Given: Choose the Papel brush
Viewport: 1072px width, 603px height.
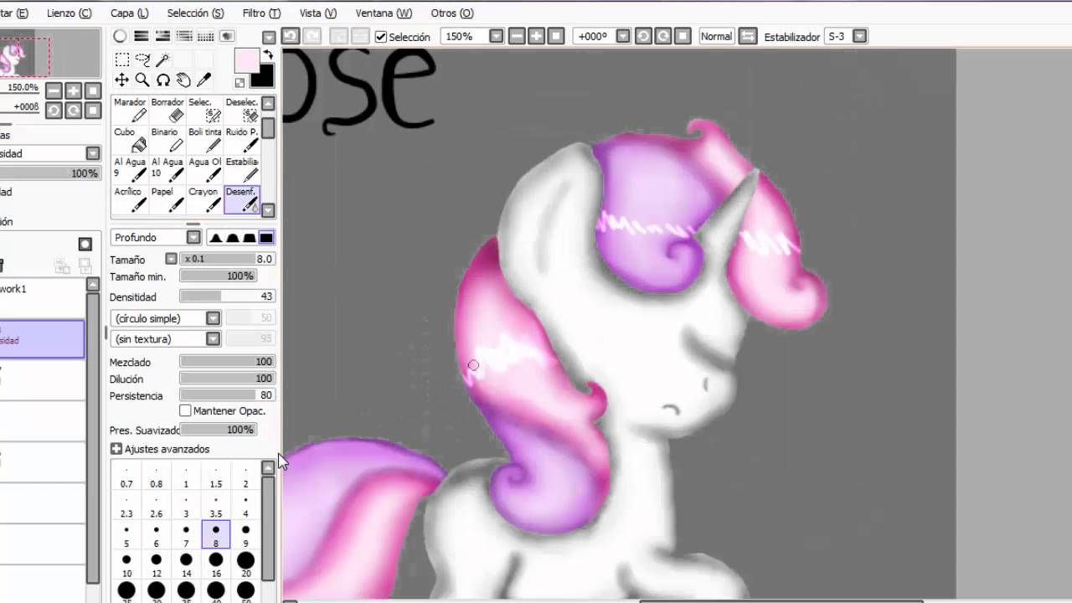Looking at the screenshot, I should (x=167, y=199).
